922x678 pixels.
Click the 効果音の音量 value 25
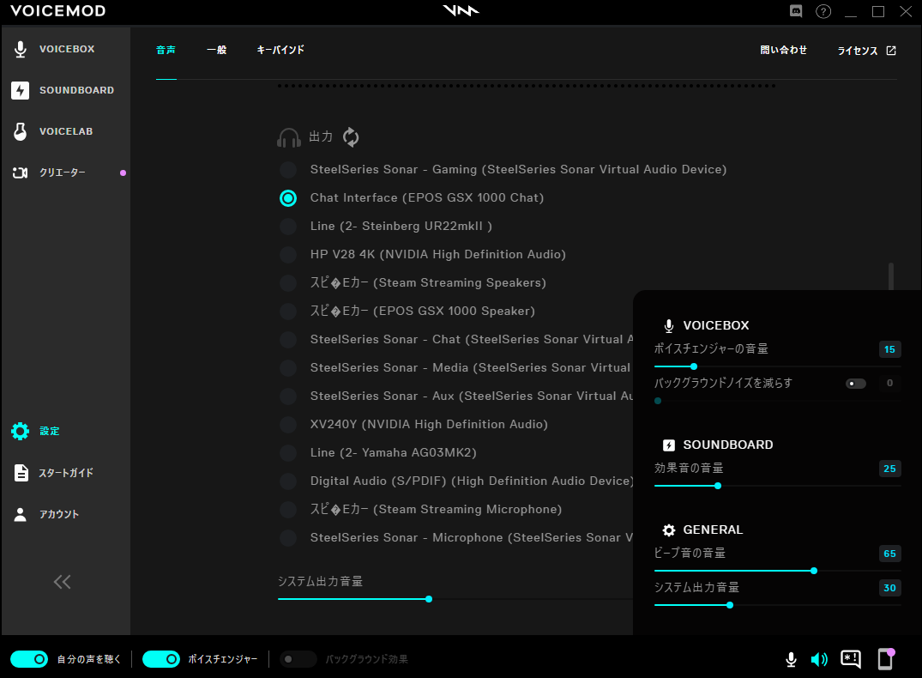tap(889, 469)
